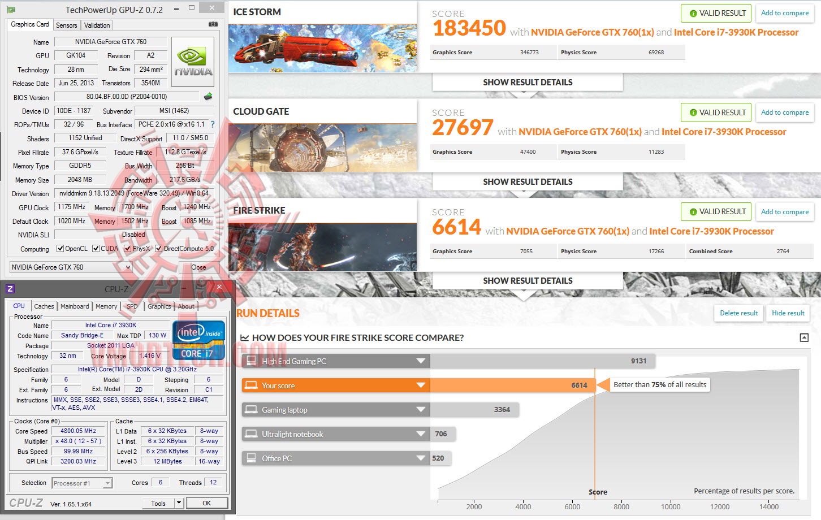Screen dimensions: 821x520
Task: Open the Processor #1 selection dropdown
Action: 107,483
